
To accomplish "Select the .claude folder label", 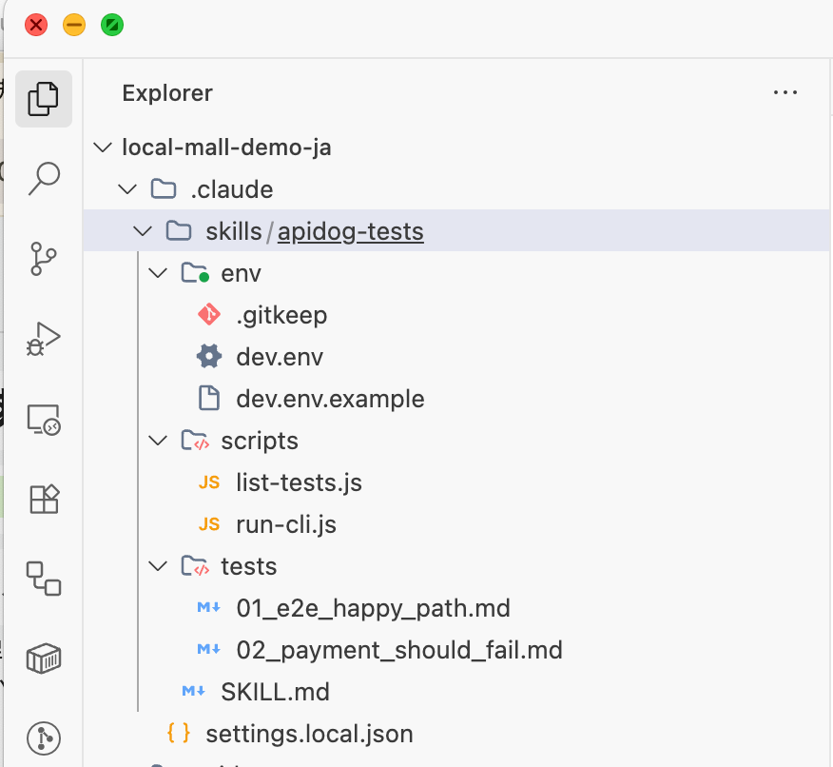I will (232, 189).
